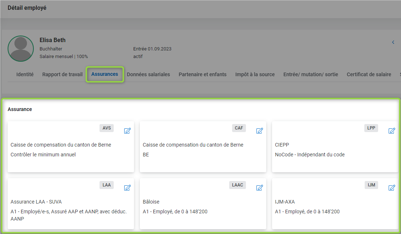Click the AVS badge label
The image size is (401, 234).
106,128
